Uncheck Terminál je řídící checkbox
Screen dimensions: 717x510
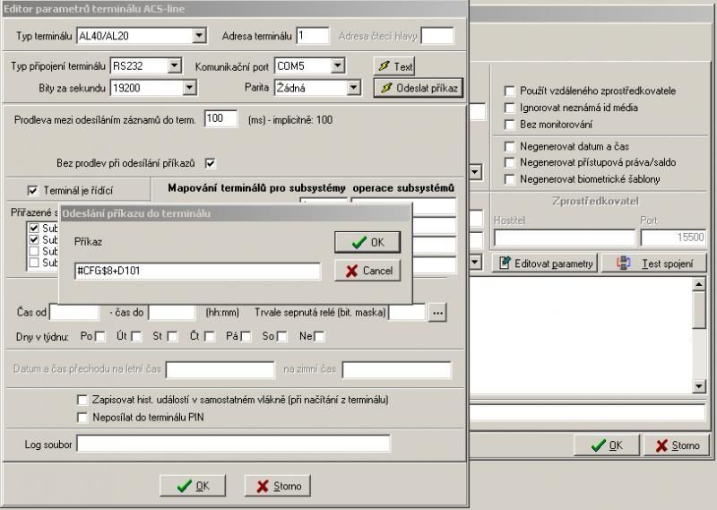pos(33,191)
